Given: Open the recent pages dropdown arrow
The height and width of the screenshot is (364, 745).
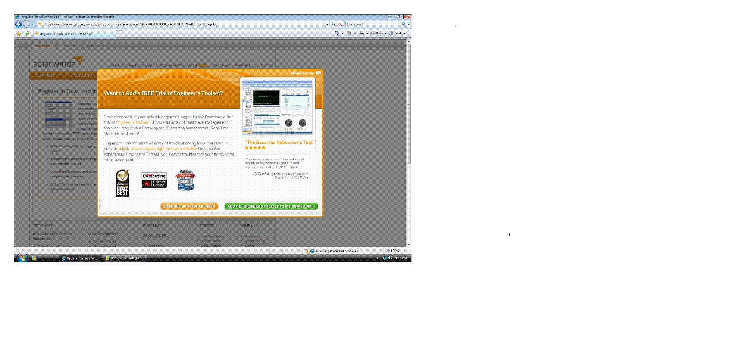Looking at the screenshot, I should [32, 24].
